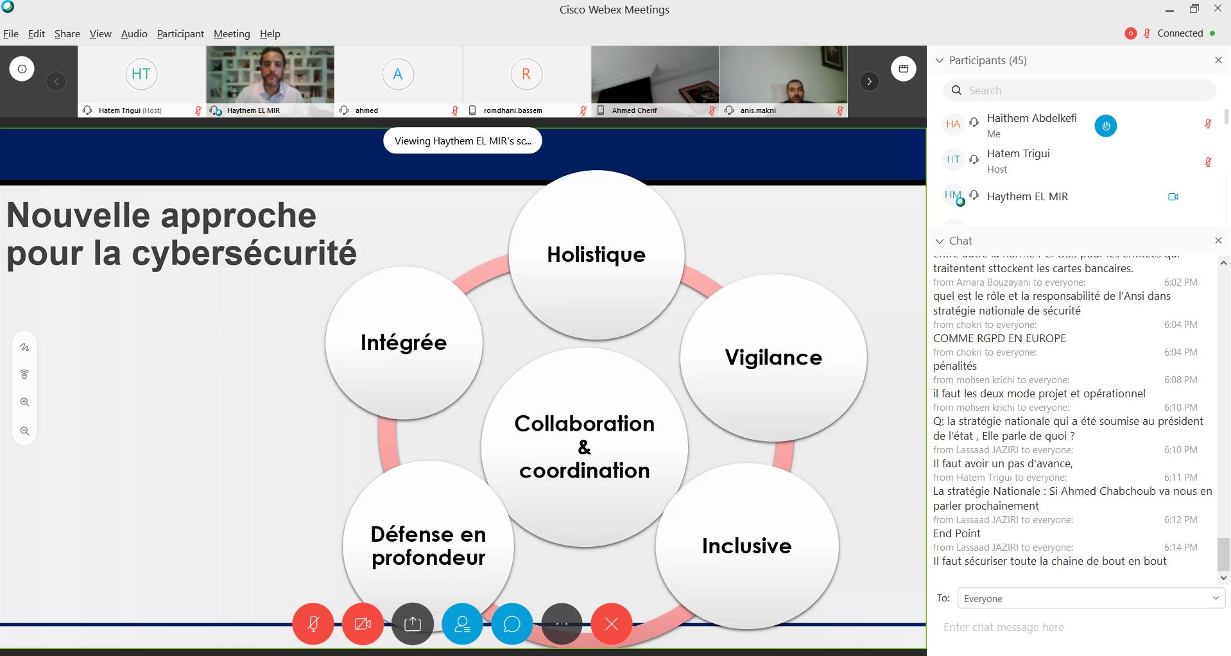1231x656 pixels.
Task: Select anis.makni video thumbnail
Action: click(x=784, y=82)
